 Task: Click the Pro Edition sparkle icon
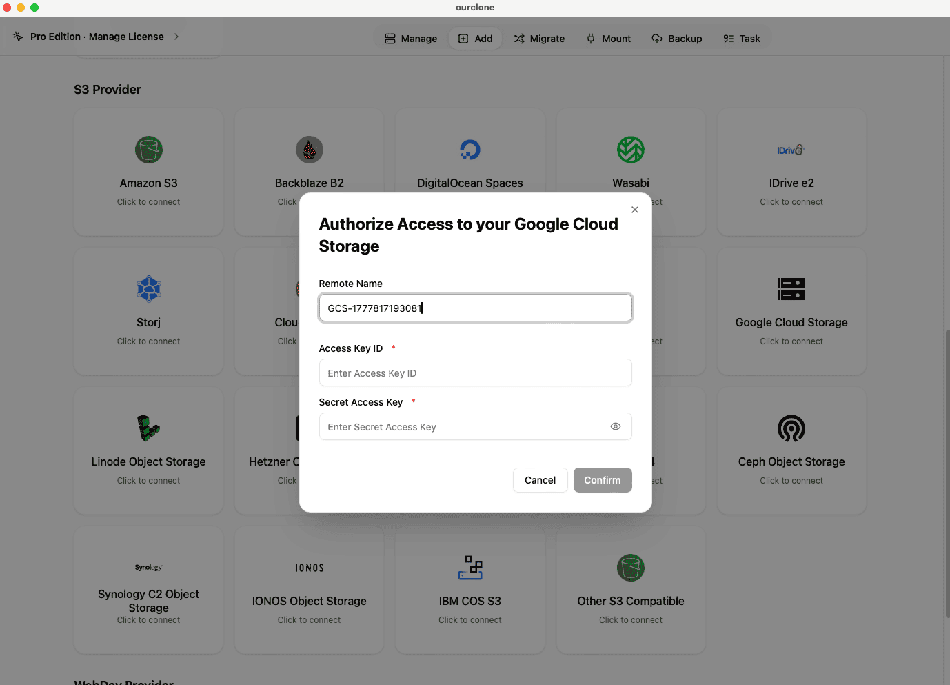(18, 37)
